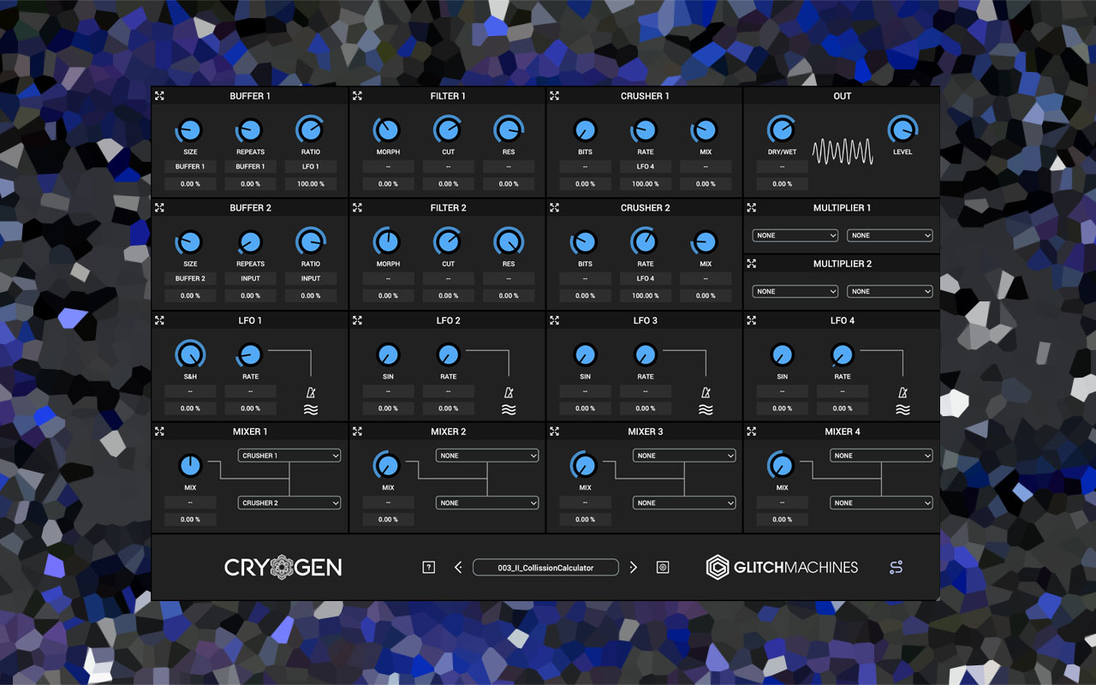Expand the LFO 3 module icon

(555, 320)
